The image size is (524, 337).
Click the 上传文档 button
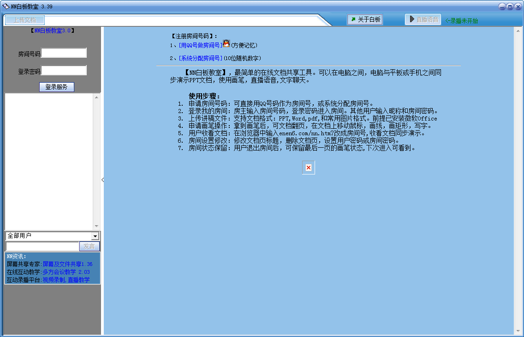click(25, 20)
